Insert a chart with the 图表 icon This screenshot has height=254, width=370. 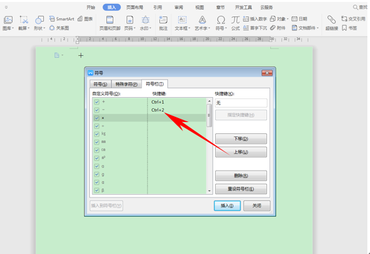(x=85, y=19)
